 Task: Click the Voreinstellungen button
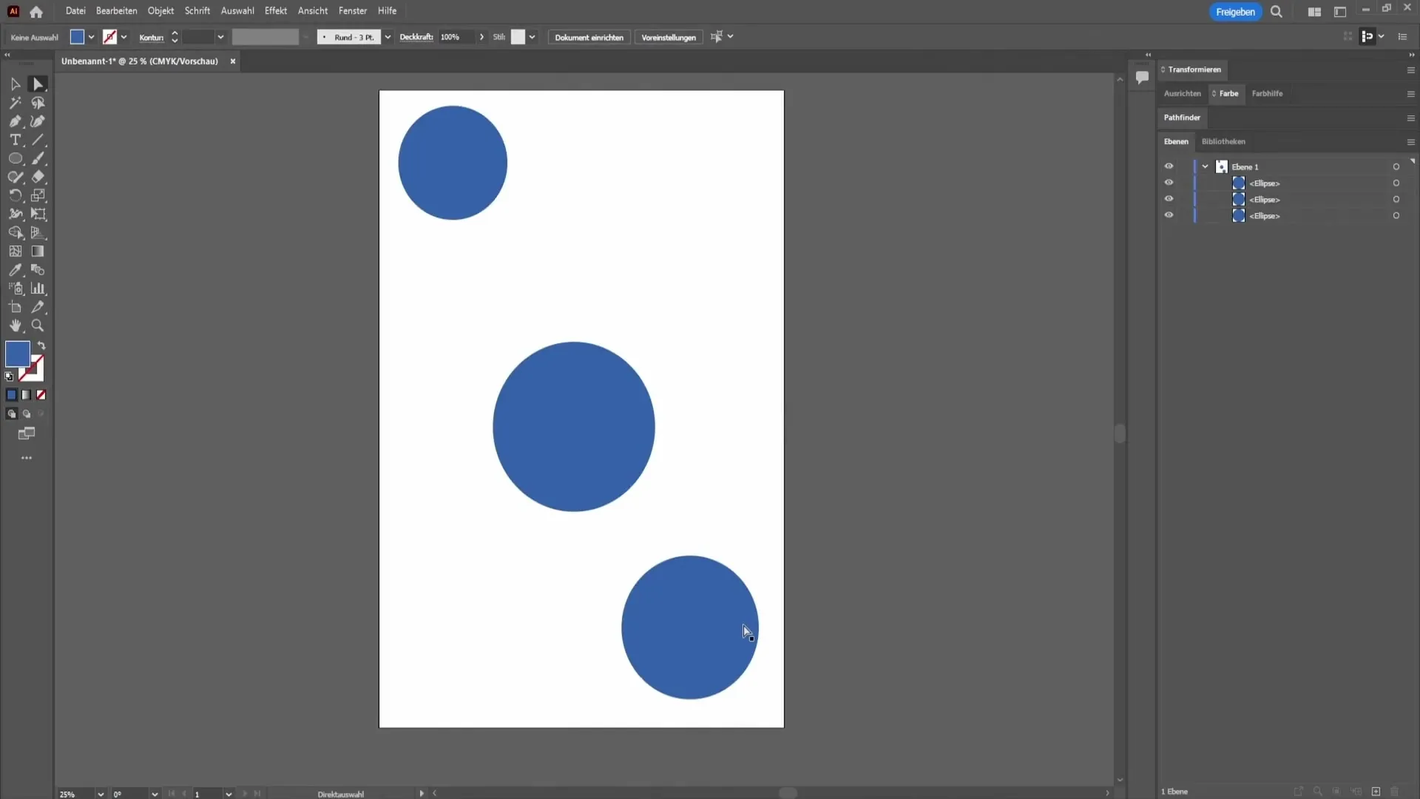tap(669, 37)
